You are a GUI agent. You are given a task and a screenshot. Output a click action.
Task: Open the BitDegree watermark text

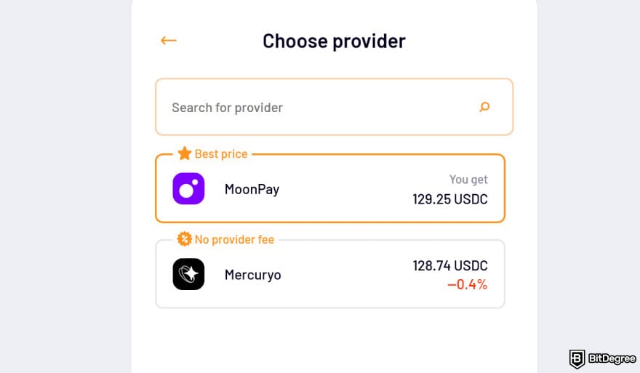tap(612, 359)
